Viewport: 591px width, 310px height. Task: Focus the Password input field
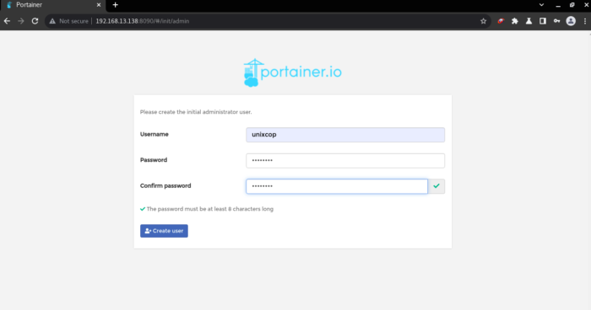tap(345, 161)
